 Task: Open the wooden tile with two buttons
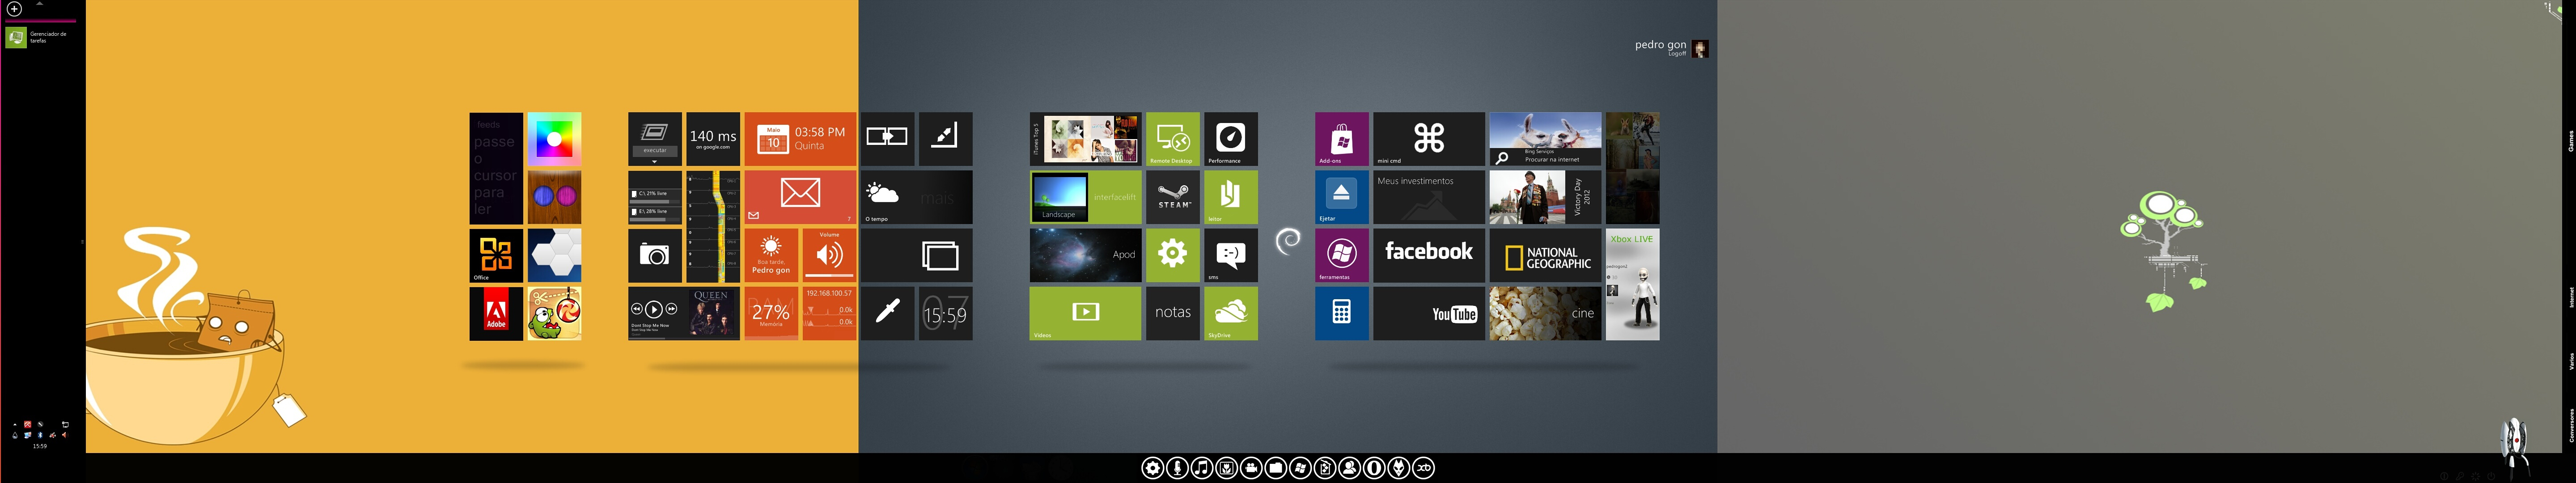(554, 197)
